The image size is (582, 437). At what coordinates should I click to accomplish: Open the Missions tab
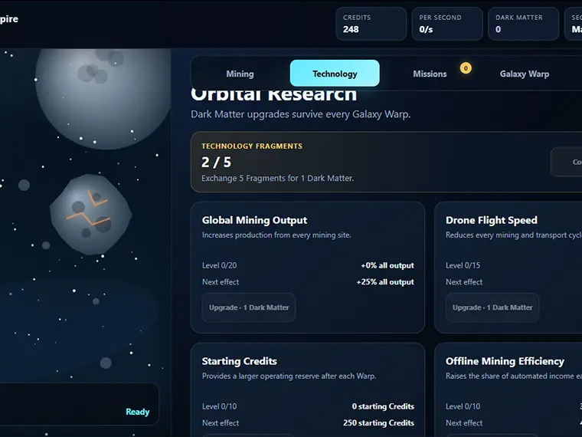[430, 74]
